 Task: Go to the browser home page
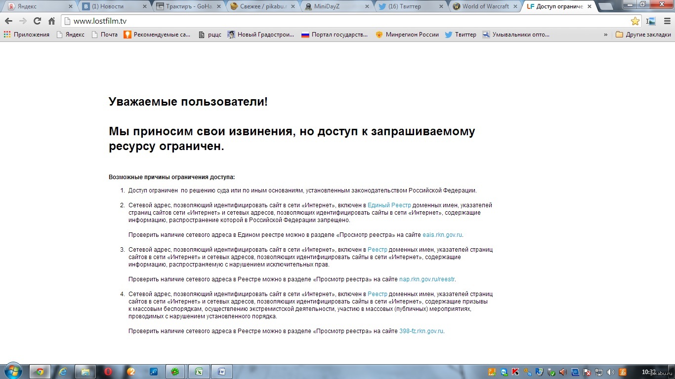pos(51,21)
